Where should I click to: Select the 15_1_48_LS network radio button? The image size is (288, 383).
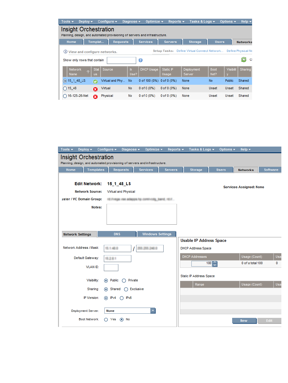[65, 81]
